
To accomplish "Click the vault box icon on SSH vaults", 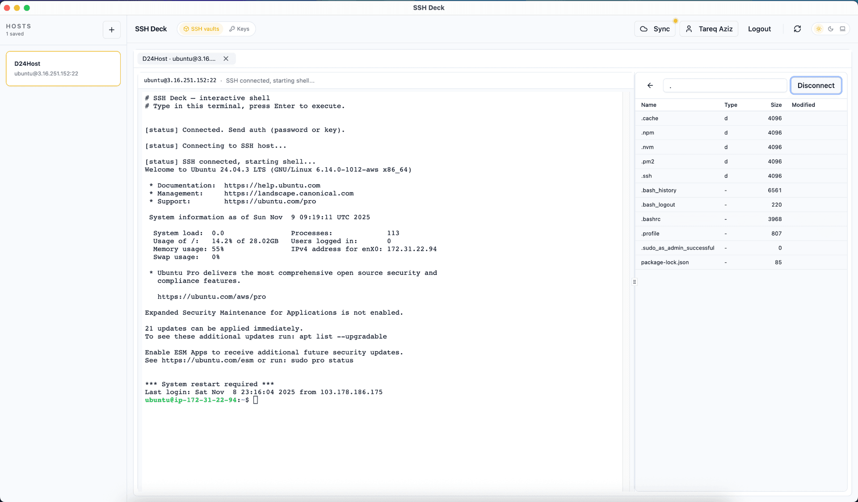I will pyautogui.click(x=185, y=29).
